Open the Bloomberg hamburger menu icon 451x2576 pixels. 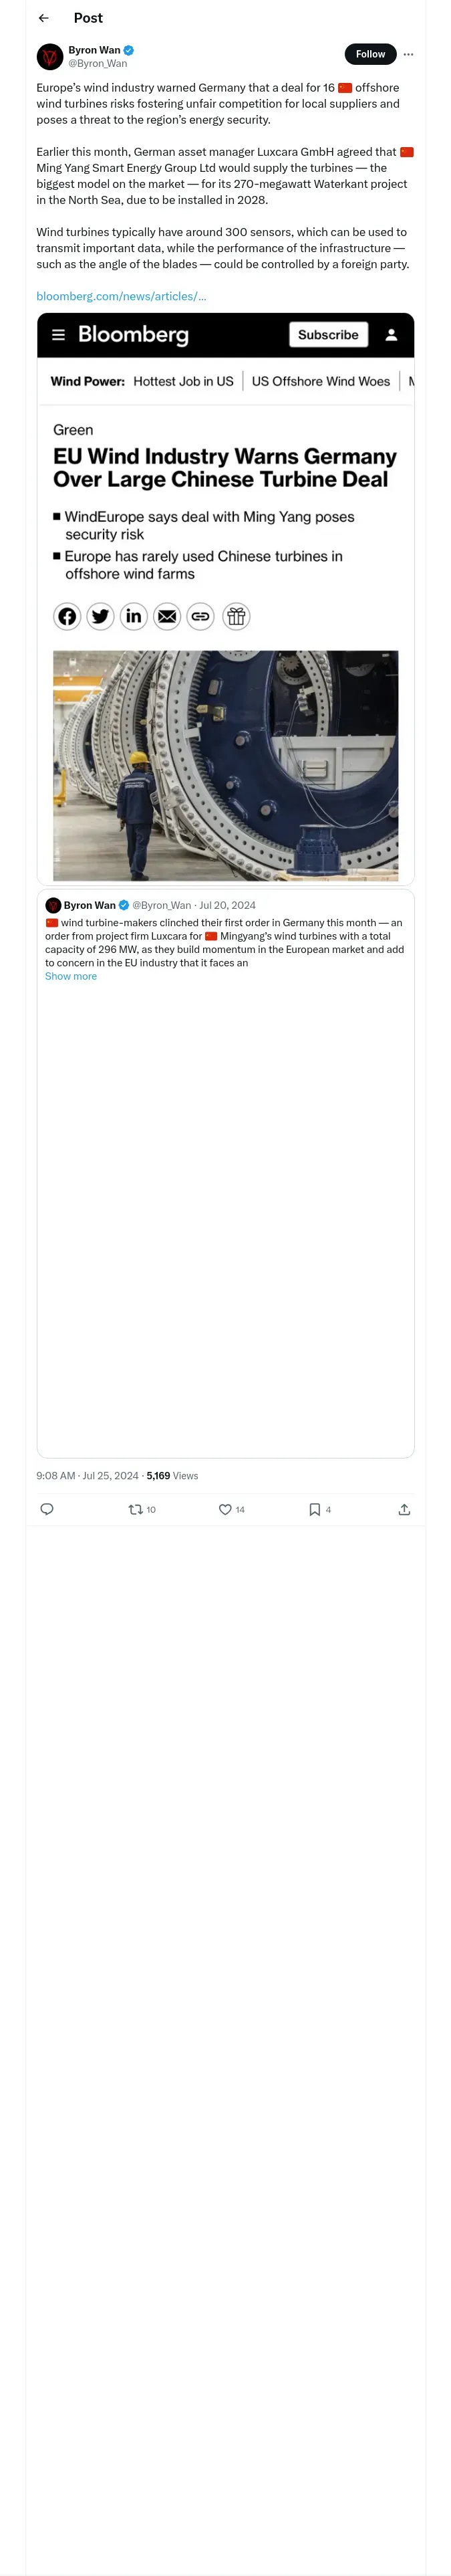coord(59,335)
